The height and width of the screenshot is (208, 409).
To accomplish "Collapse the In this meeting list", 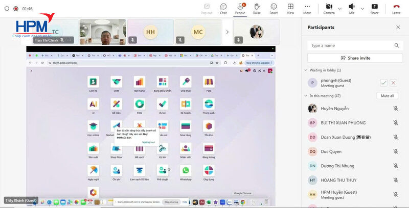I will coord(306,96).
